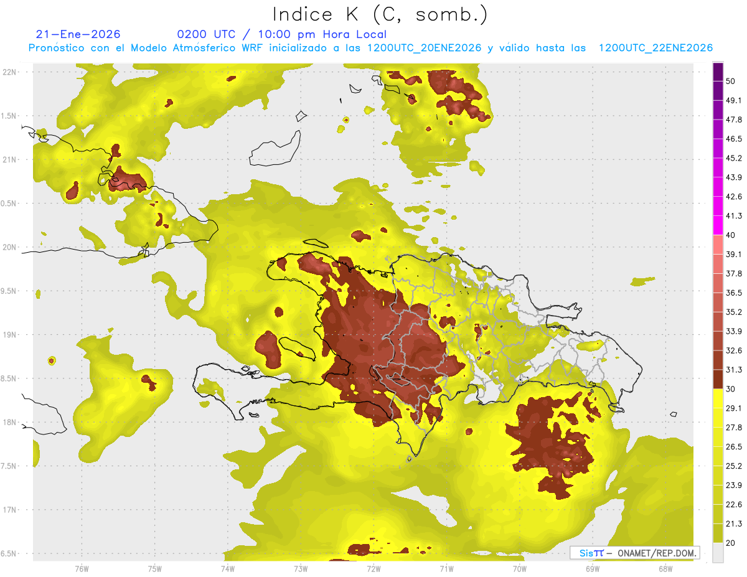Click the latitude axis label '22N'
Screen dimensions: 747x577
coord(10,72)
